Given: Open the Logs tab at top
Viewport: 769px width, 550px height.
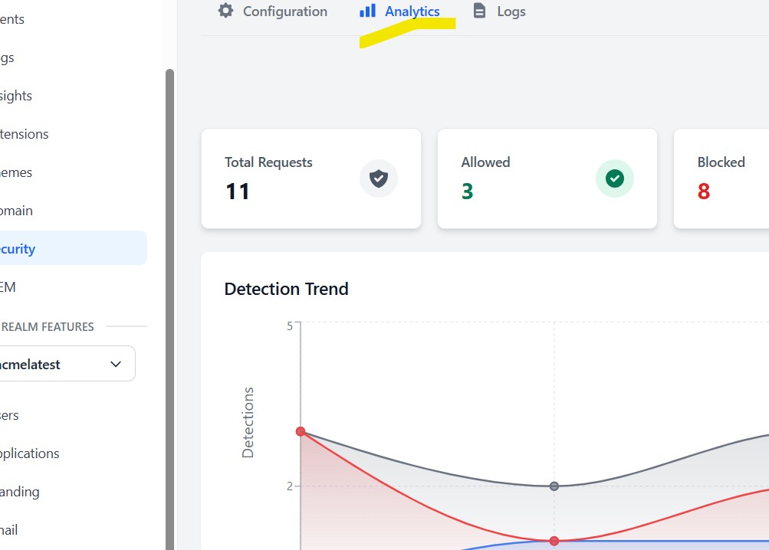Looking at the screenshot, I should (511, 11).
